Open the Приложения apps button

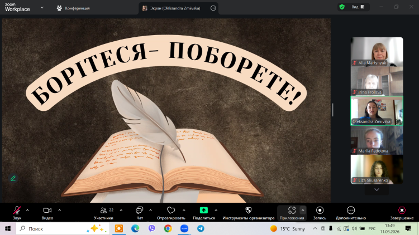(292, 213)
